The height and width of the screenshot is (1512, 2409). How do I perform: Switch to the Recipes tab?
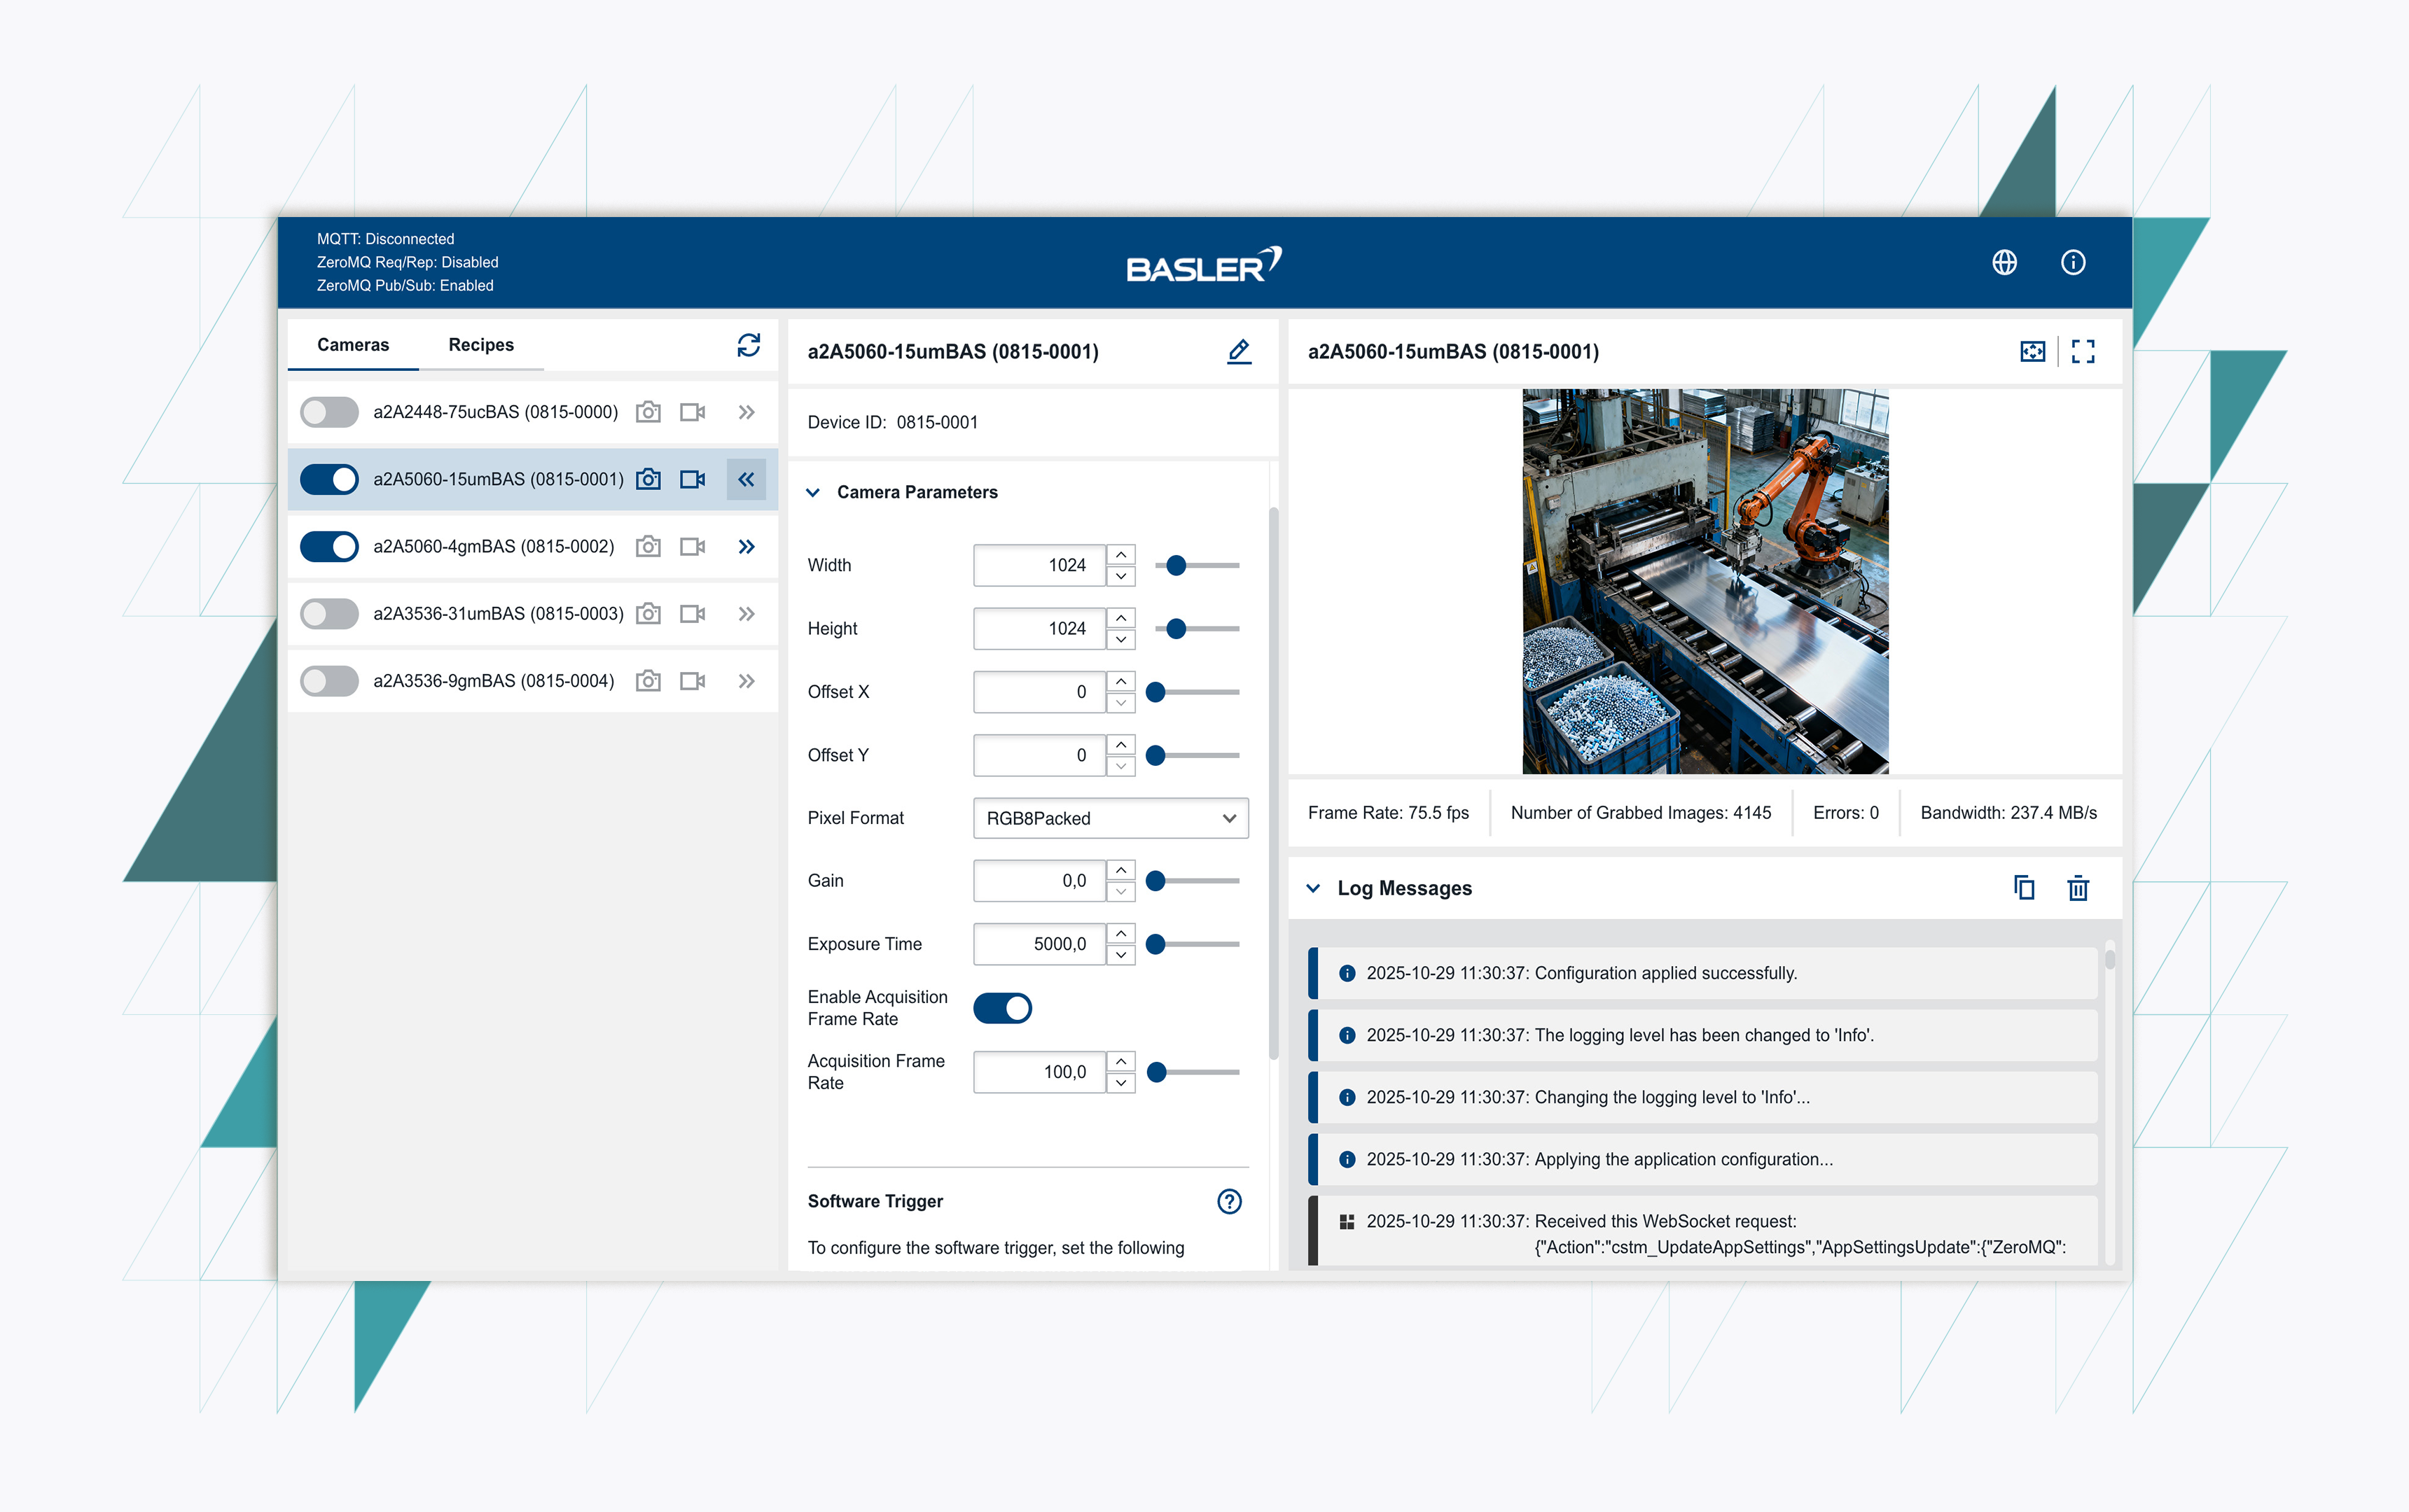480,345
